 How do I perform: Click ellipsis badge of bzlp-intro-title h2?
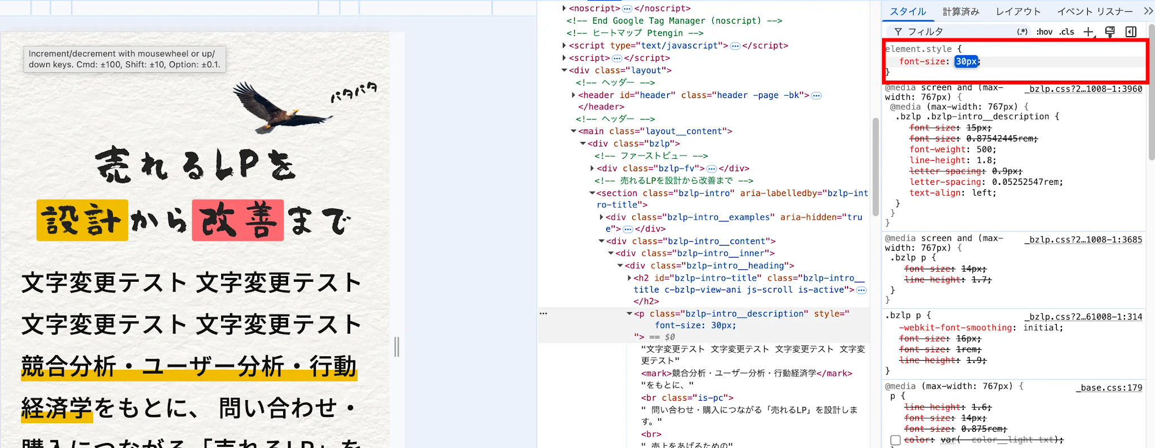pyautogui.click(x=861, y=290)
